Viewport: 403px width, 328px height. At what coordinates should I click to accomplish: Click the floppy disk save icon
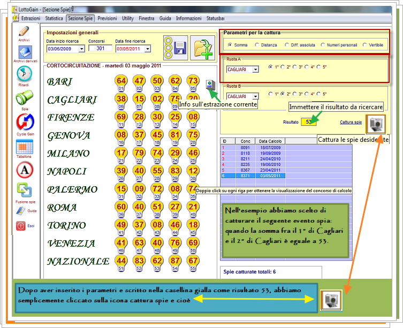tap(176, 48)
